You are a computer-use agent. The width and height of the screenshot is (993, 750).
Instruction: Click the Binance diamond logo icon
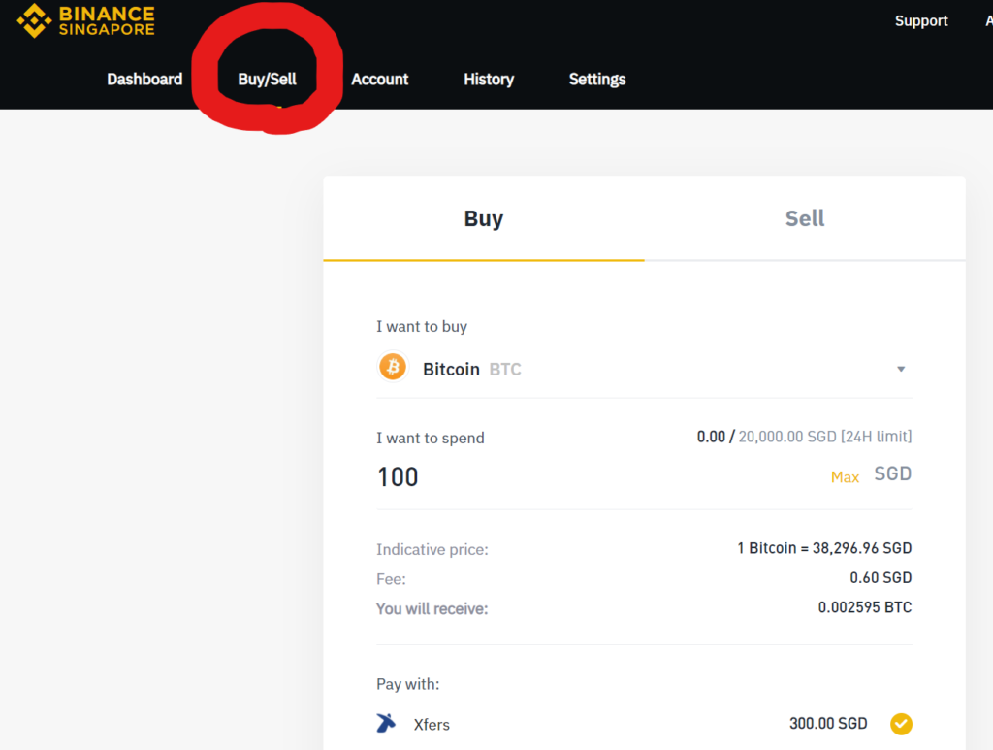[34, 20]
